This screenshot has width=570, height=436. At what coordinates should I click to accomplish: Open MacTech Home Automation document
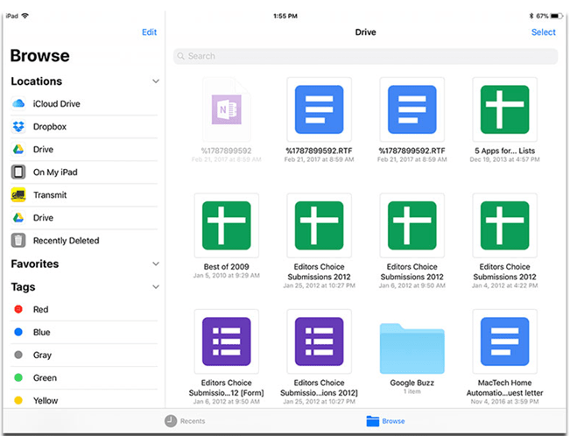pyautogui.click(x=504, y=346)
